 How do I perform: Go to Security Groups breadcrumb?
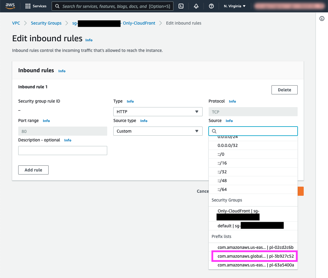[46, 23]
